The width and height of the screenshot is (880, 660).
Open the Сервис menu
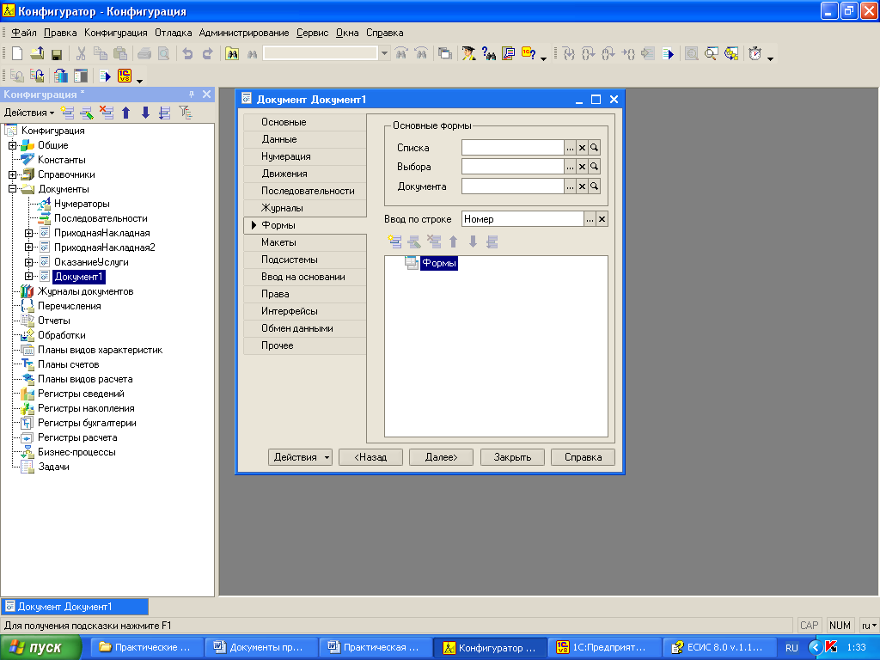coord(312,33)
